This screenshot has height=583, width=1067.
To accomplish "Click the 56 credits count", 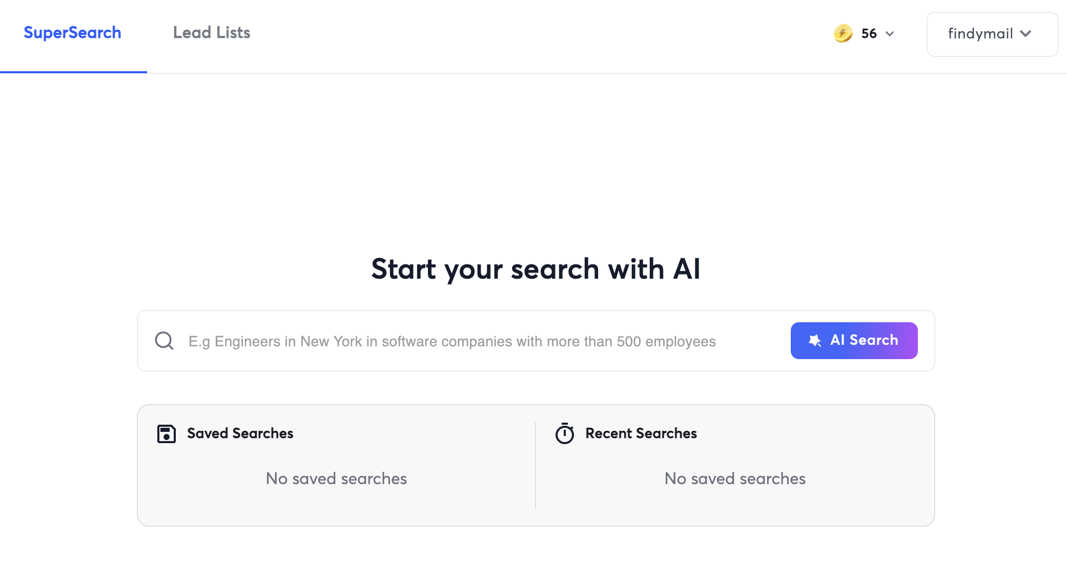I will pos(869,34).
